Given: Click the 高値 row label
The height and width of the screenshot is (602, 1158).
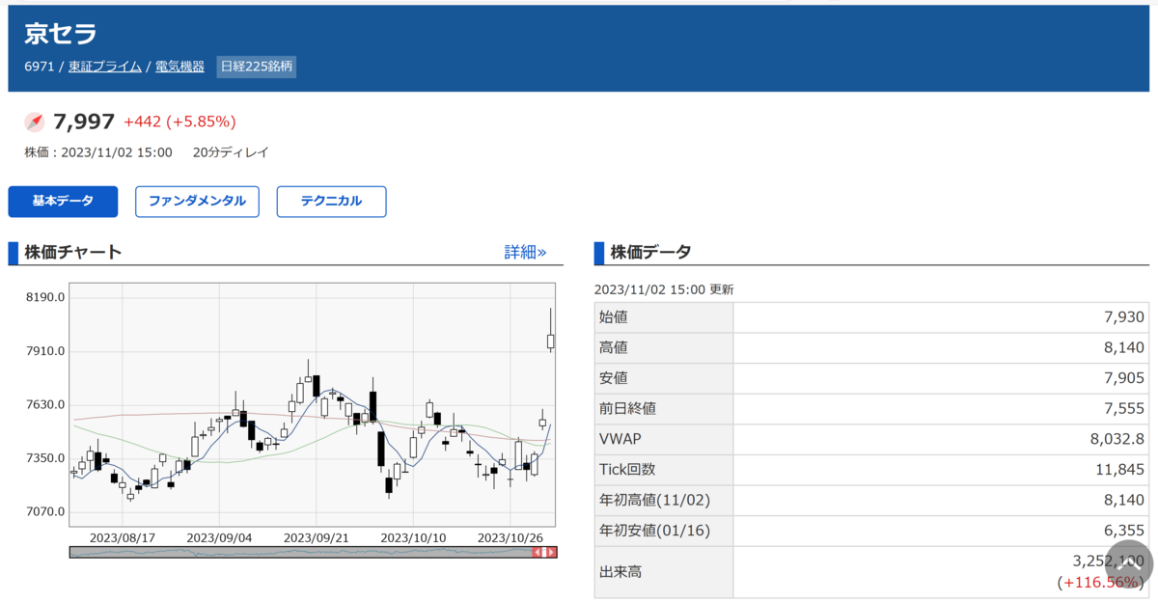Looking at the screenshot, I should (x=613, y=347).
